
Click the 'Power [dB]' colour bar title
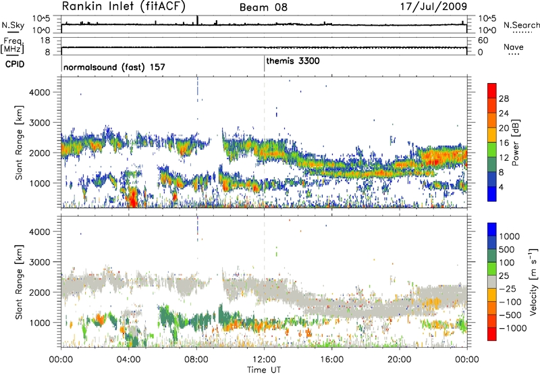(x=515, y=142)
